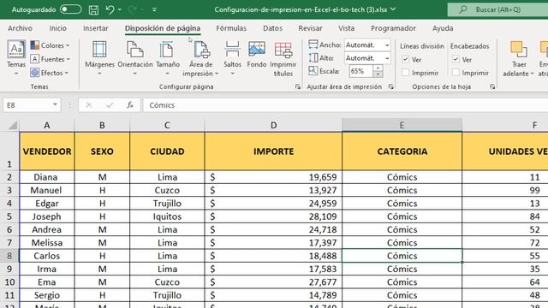Open the Orientación page orientation menu
The image size is (548, 308).
[135, 58]
